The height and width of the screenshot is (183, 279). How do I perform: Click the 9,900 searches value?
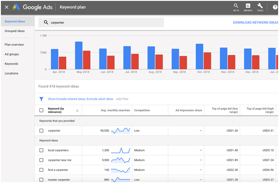pyautogui.click(x=106, y=160)
